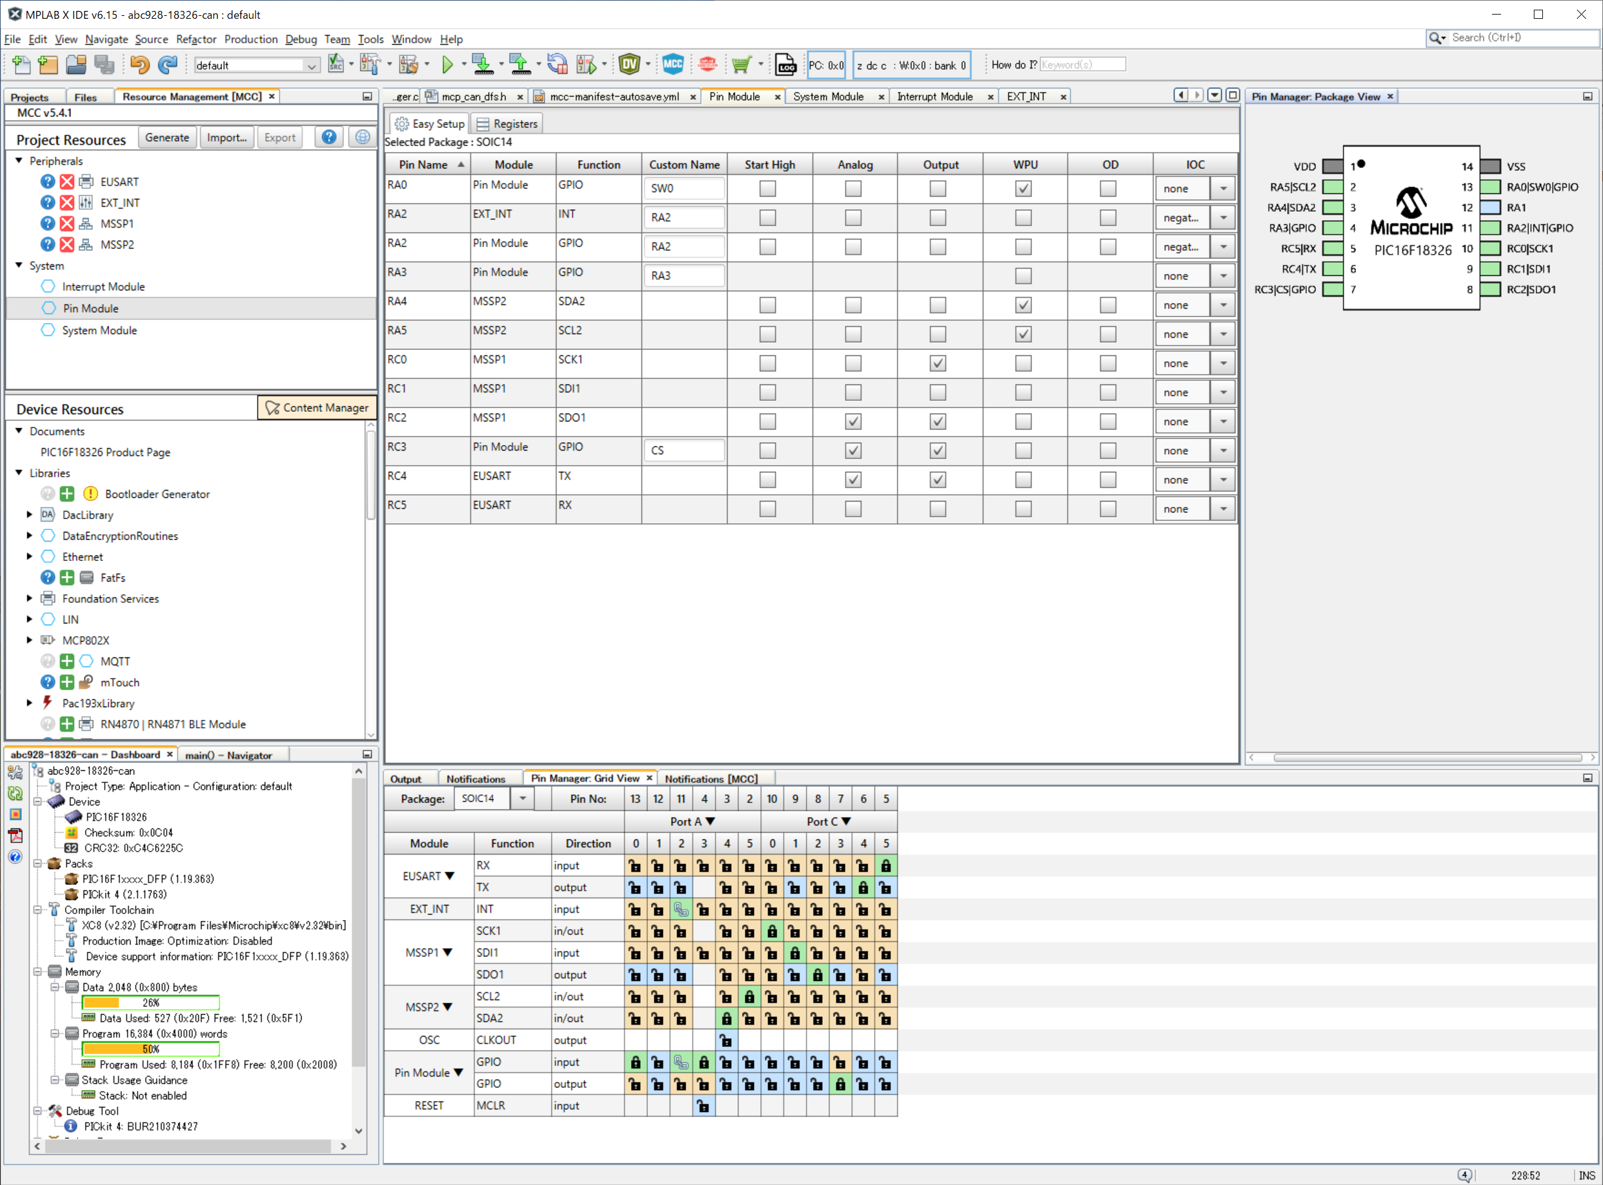Enable Analog checkbox for RA0 pin
The width and height of the screenshot is (1603, 1185).
coord(852,189)
